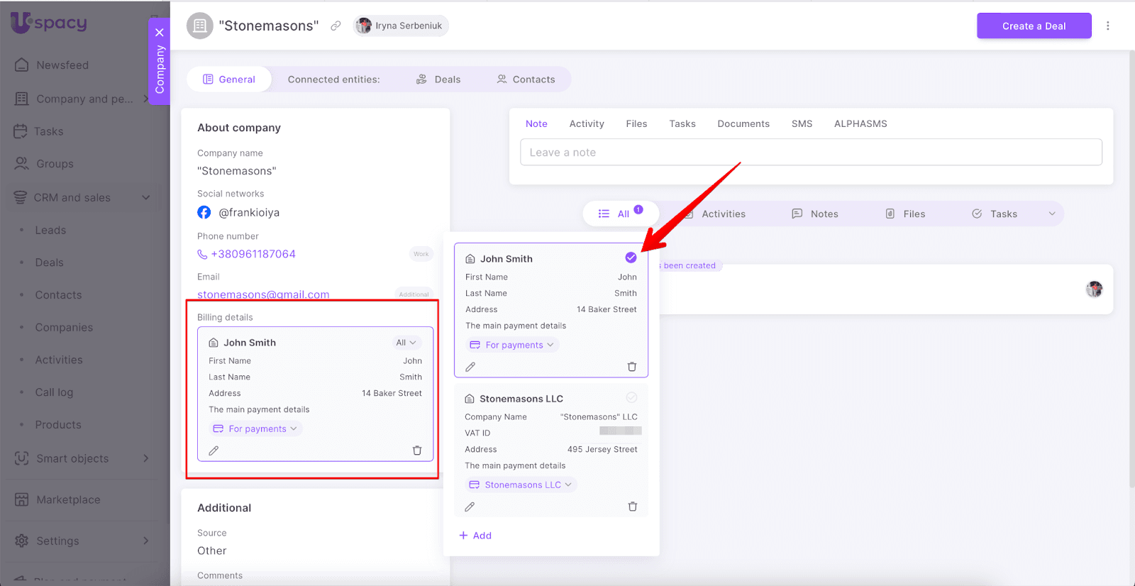Click the Facebook icon under Social networks

(x=204, y=213)
